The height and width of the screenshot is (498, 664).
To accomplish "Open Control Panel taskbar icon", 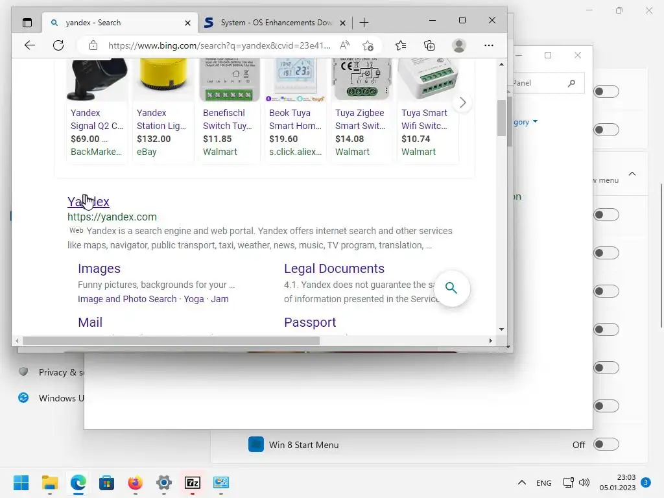I will tap(221, 482).
